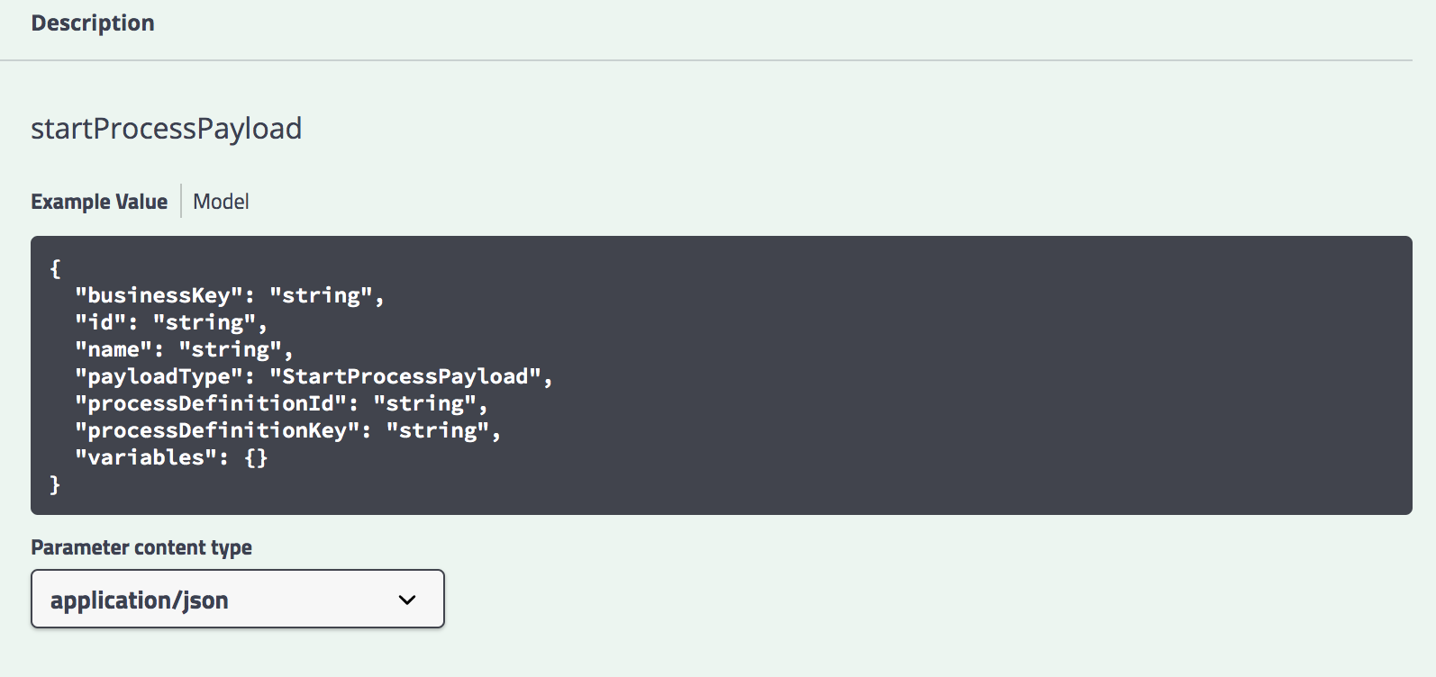Select the Example Value tab
This screenshot has height=677, width=1436.
pos(99,201)
